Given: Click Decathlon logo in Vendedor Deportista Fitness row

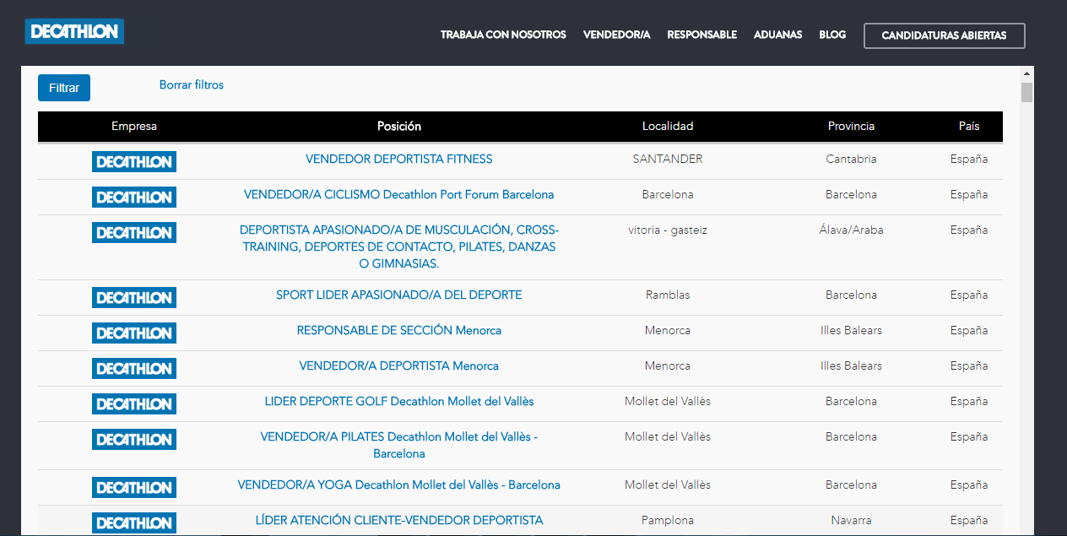Looking at the screenshot, I should (134, 162).
